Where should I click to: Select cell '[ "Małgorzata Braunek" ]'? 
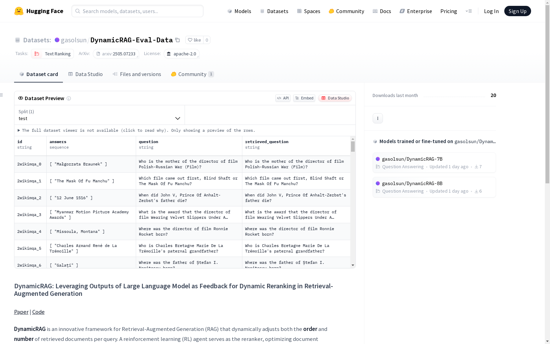(91, 164)
